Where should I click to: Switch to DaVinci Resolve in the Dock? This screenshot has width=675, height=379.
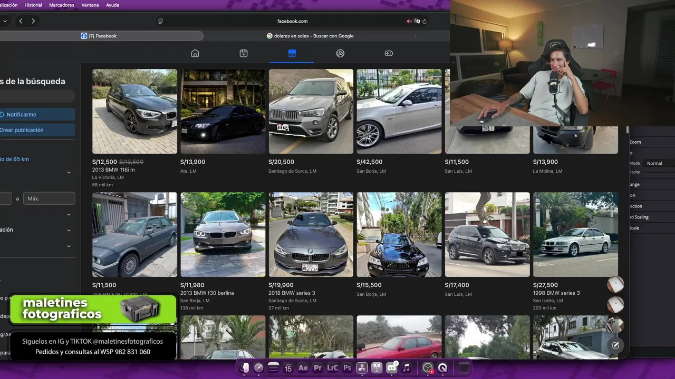tap(362, 368)
